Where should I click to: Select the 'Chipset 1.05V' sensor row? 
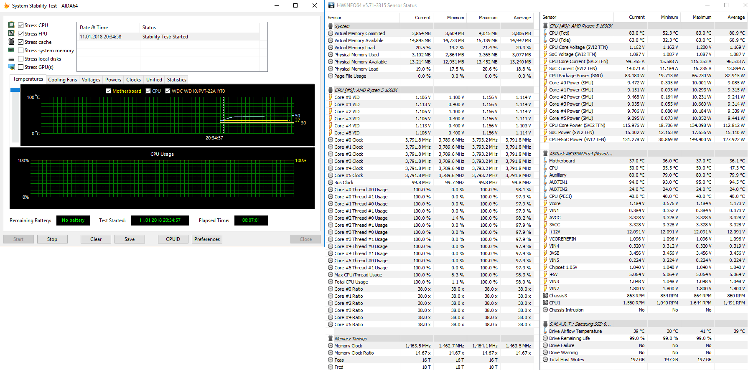[x=644, y=267]
